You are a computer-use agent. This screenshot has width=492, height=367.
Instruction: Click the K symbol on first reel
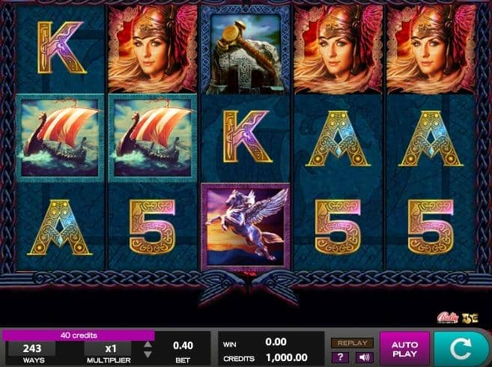tap(61, 48)
